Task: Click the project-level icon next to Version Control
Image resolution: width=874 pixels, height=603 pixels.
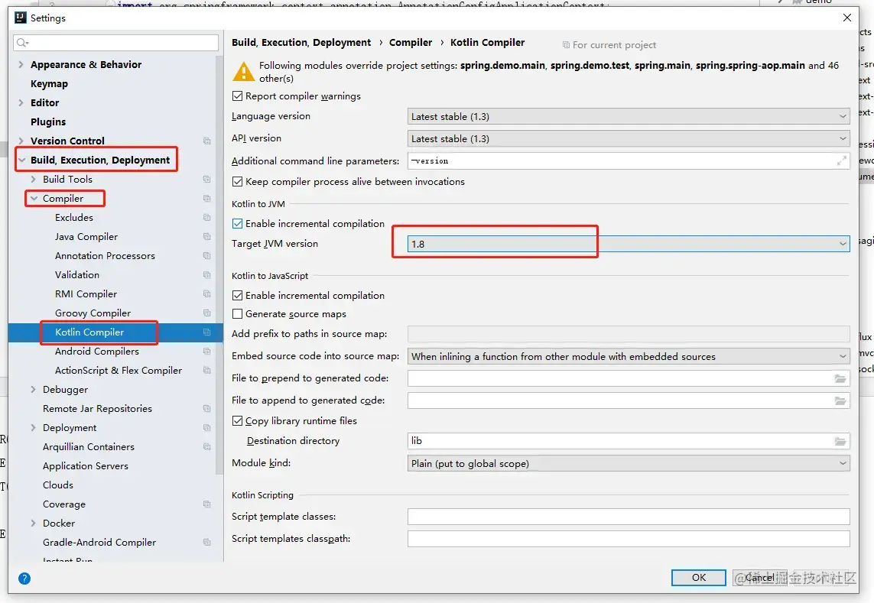Action: point(206,141)
